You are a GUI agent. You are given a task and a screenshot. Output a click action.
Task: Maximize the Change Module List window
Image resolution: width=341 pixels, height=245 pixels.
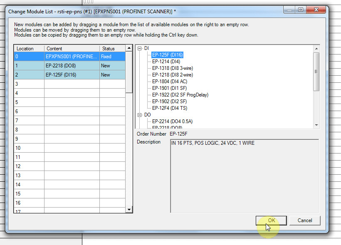tap(301, 10)
